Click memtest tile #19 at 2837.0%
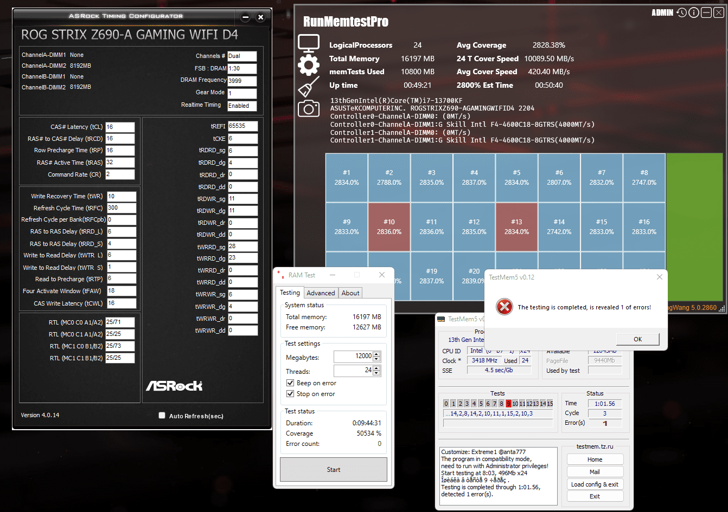This screenshot has height=512, width=728. (x=431, y=276)
